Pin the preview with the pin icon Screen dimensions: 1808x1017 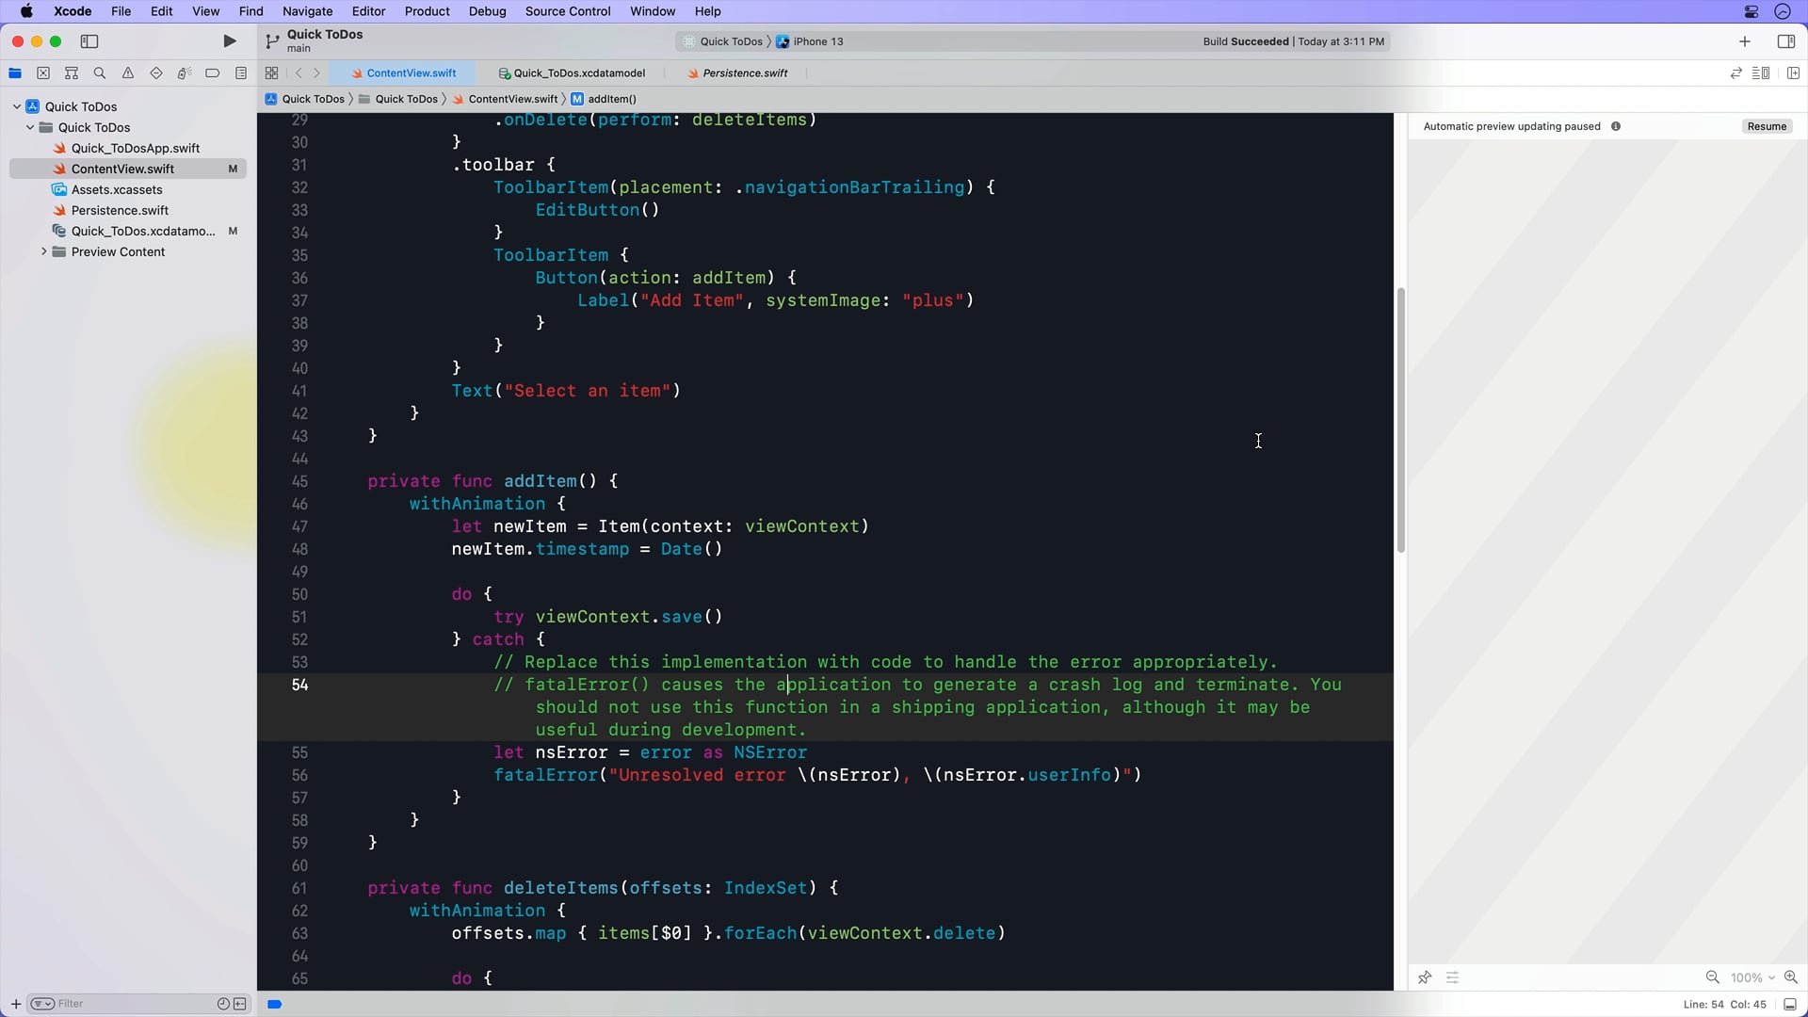pyautogui.click(x=1425, y=977)
